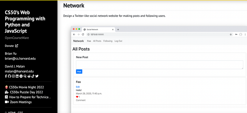Click the March 29, 2020 timestamp
Screen dimensions: 247x113
click(x=89, y=93)
